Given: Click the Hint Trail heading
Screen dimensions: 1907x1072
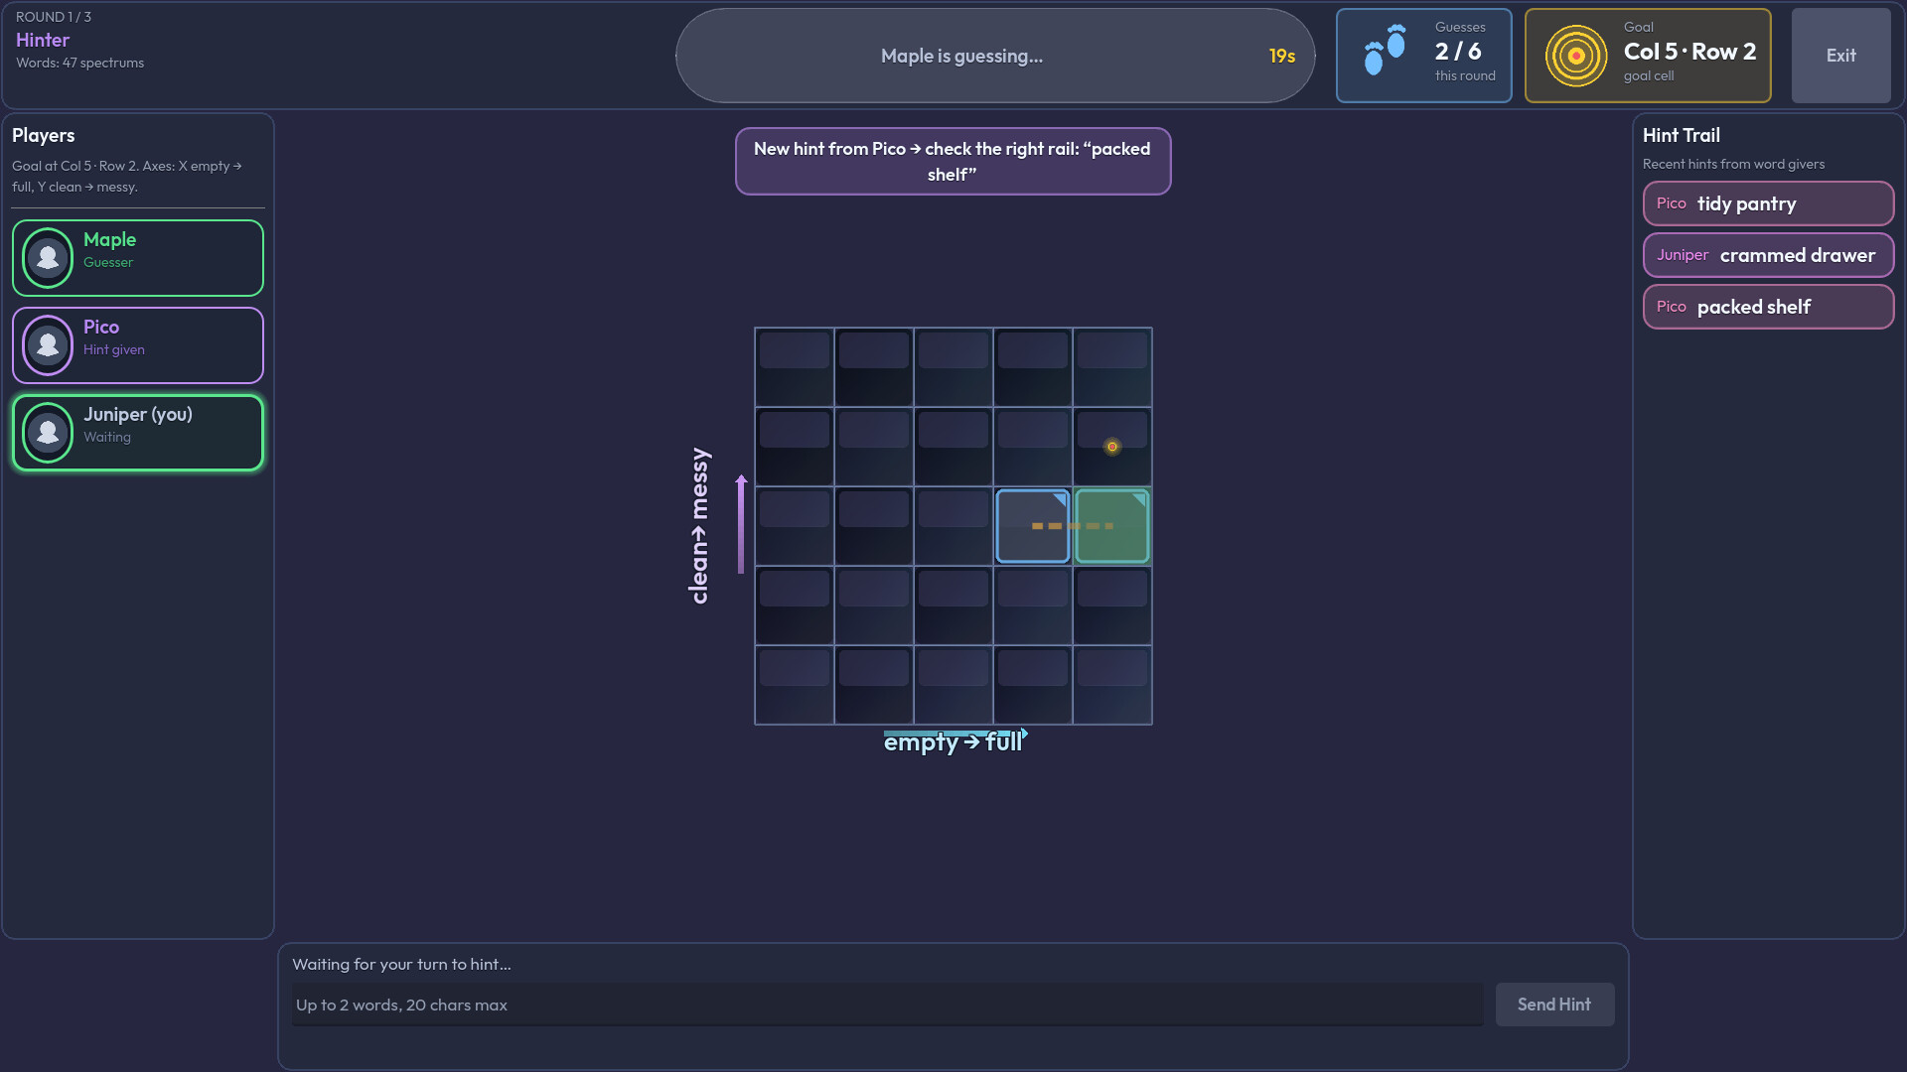Looking at the screenshot, I should (1681, 135).
